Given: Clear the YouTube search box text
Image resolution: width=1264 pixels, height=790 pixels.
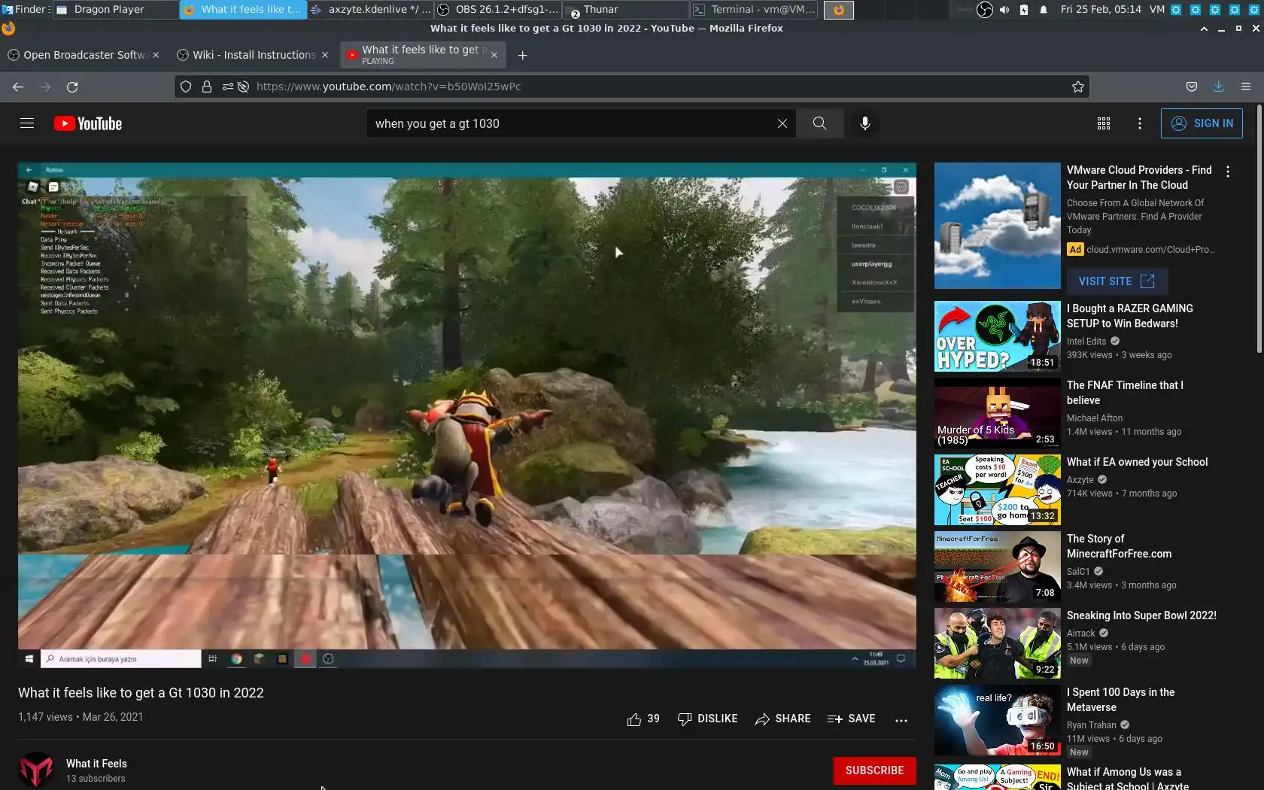Looking at the screenshot, I should 782,123.
